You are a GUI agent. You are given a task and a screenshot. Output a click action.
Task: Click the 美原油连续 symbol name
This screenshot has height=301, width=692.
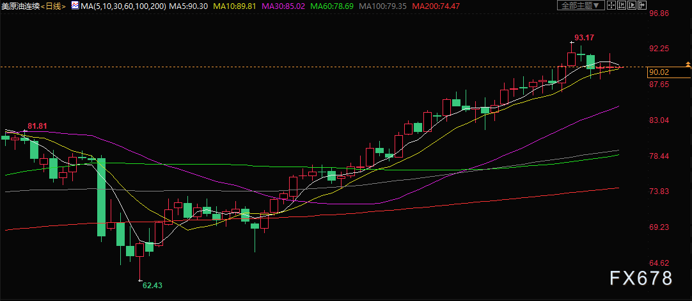[x=20, y=6]
